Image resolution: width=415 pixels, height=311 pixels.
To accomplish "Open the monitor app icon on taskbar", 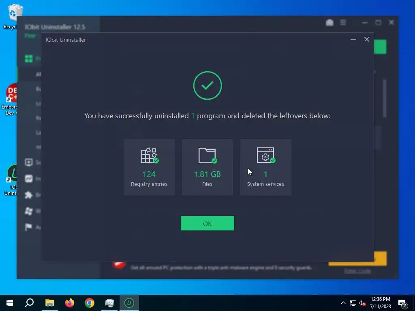I will click(x=109, y=303).
